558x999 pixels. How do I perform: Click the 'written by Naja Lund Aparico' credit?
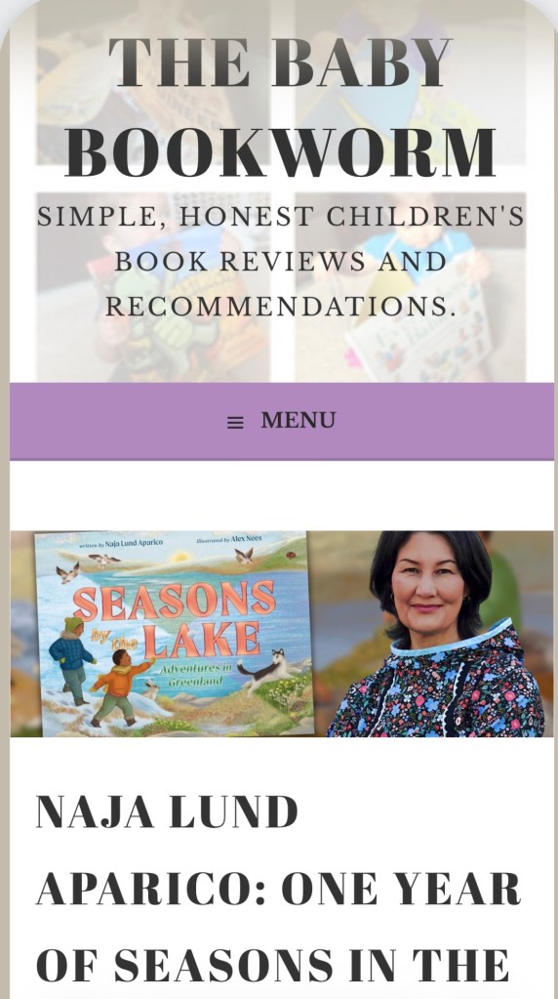tap(120, 544)
